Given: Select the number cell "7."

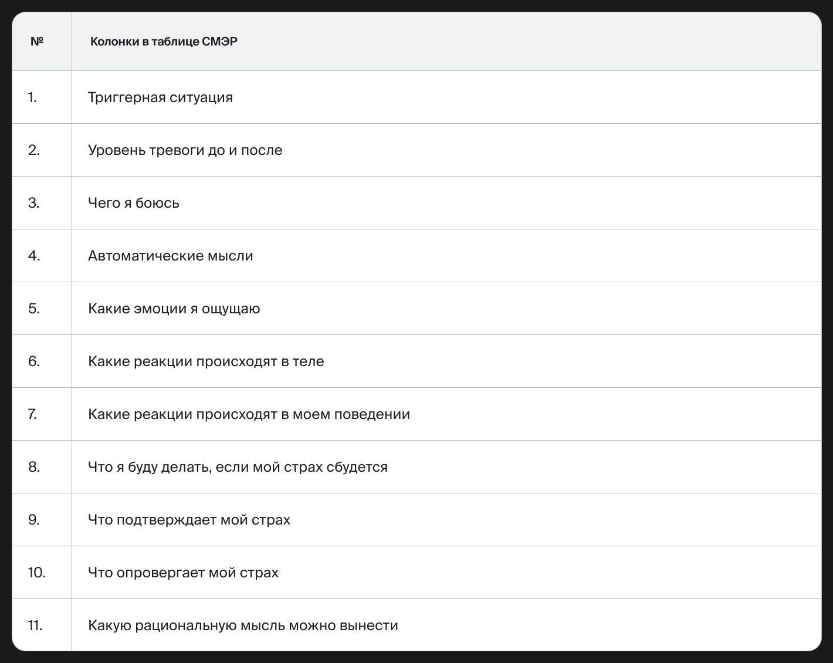Looking at the screenshot, I should [x=32, y=414].
